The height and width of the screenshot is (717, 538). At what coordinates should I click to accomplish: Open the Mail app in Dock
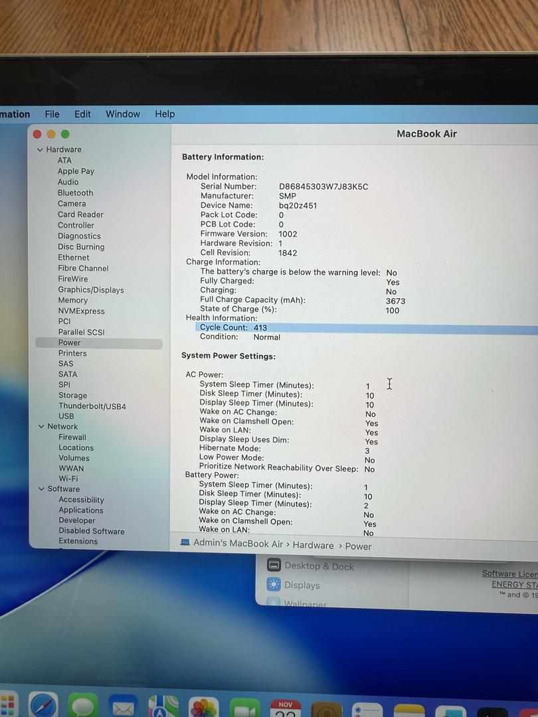tap(123, 707)
